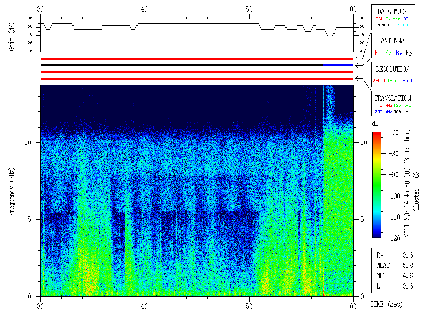The height and width of the screenshot is (317, 423).
Task: Click the 5 kHz label on the right frequency axis
Action: point(362,220)
